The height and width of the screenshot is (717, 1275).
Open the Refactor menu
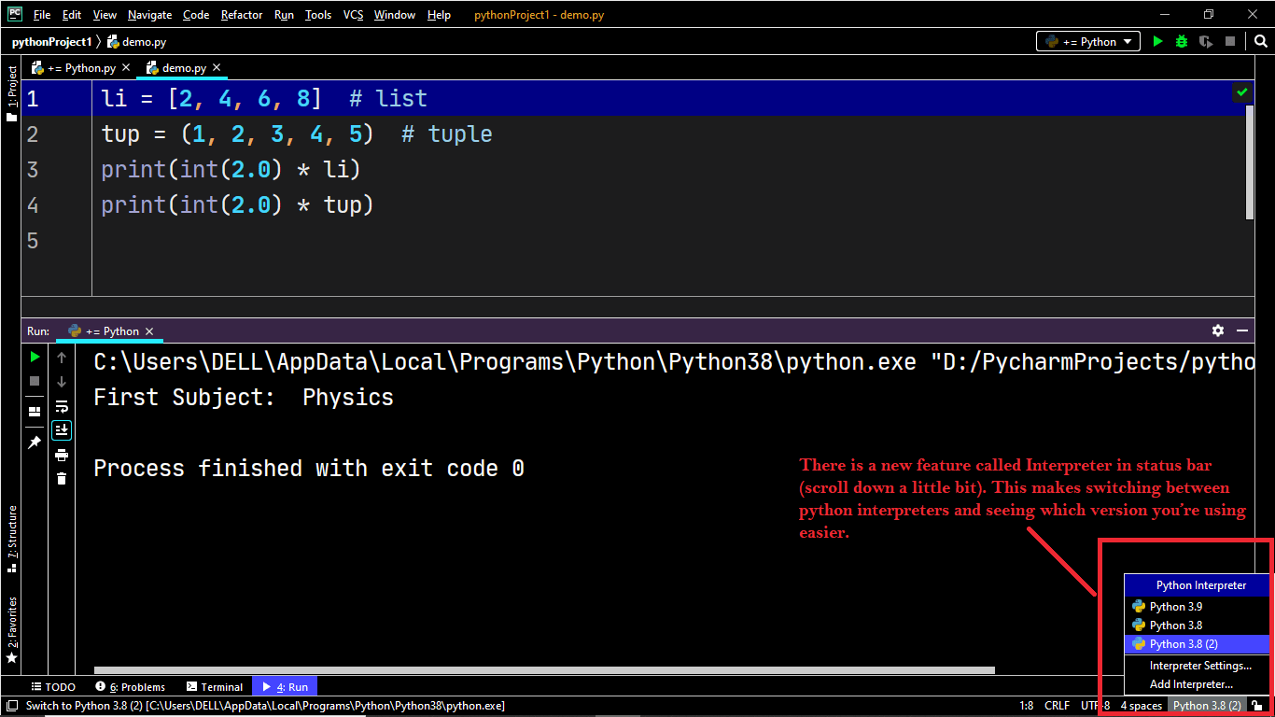pos(242,14)
